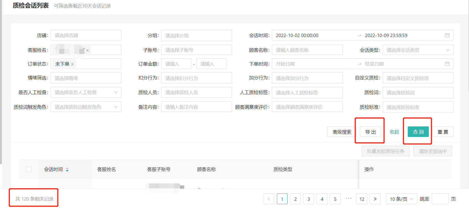Go to page 4

click(x=322, y=199)
